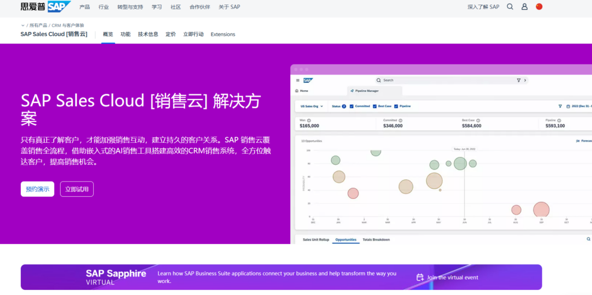Click the large red bubble above SEP

(541, 210)
